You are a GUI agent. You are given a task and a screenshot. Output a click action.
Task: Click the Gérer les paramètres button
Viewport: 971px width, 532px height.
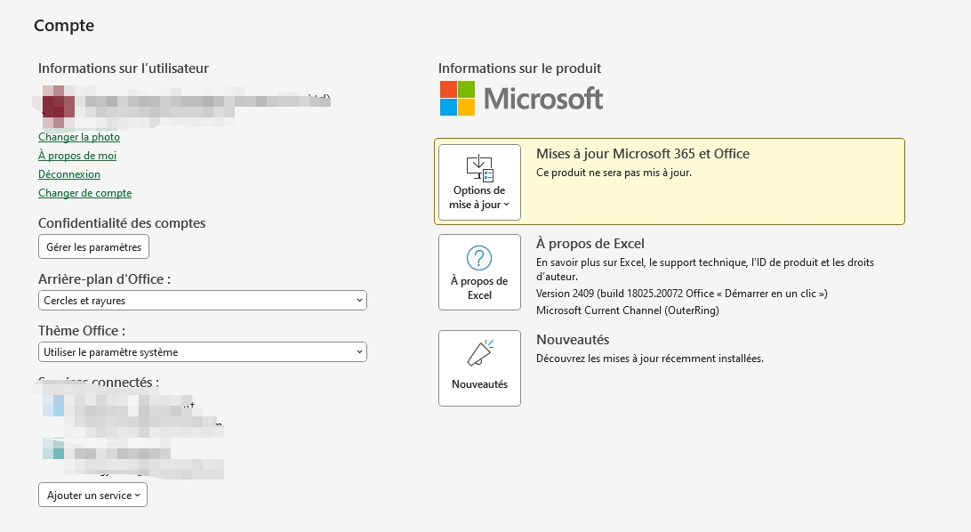93,246
